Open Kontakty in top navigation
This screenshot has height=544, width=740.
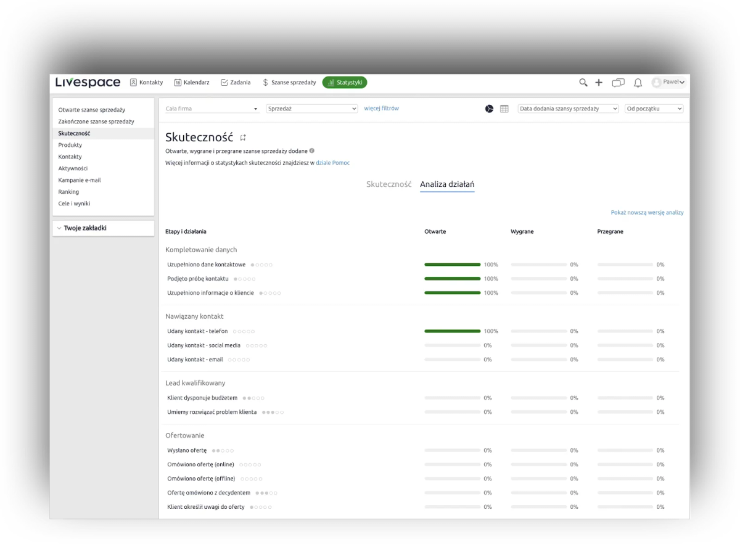pyautogui.click(x=147, y=82)
